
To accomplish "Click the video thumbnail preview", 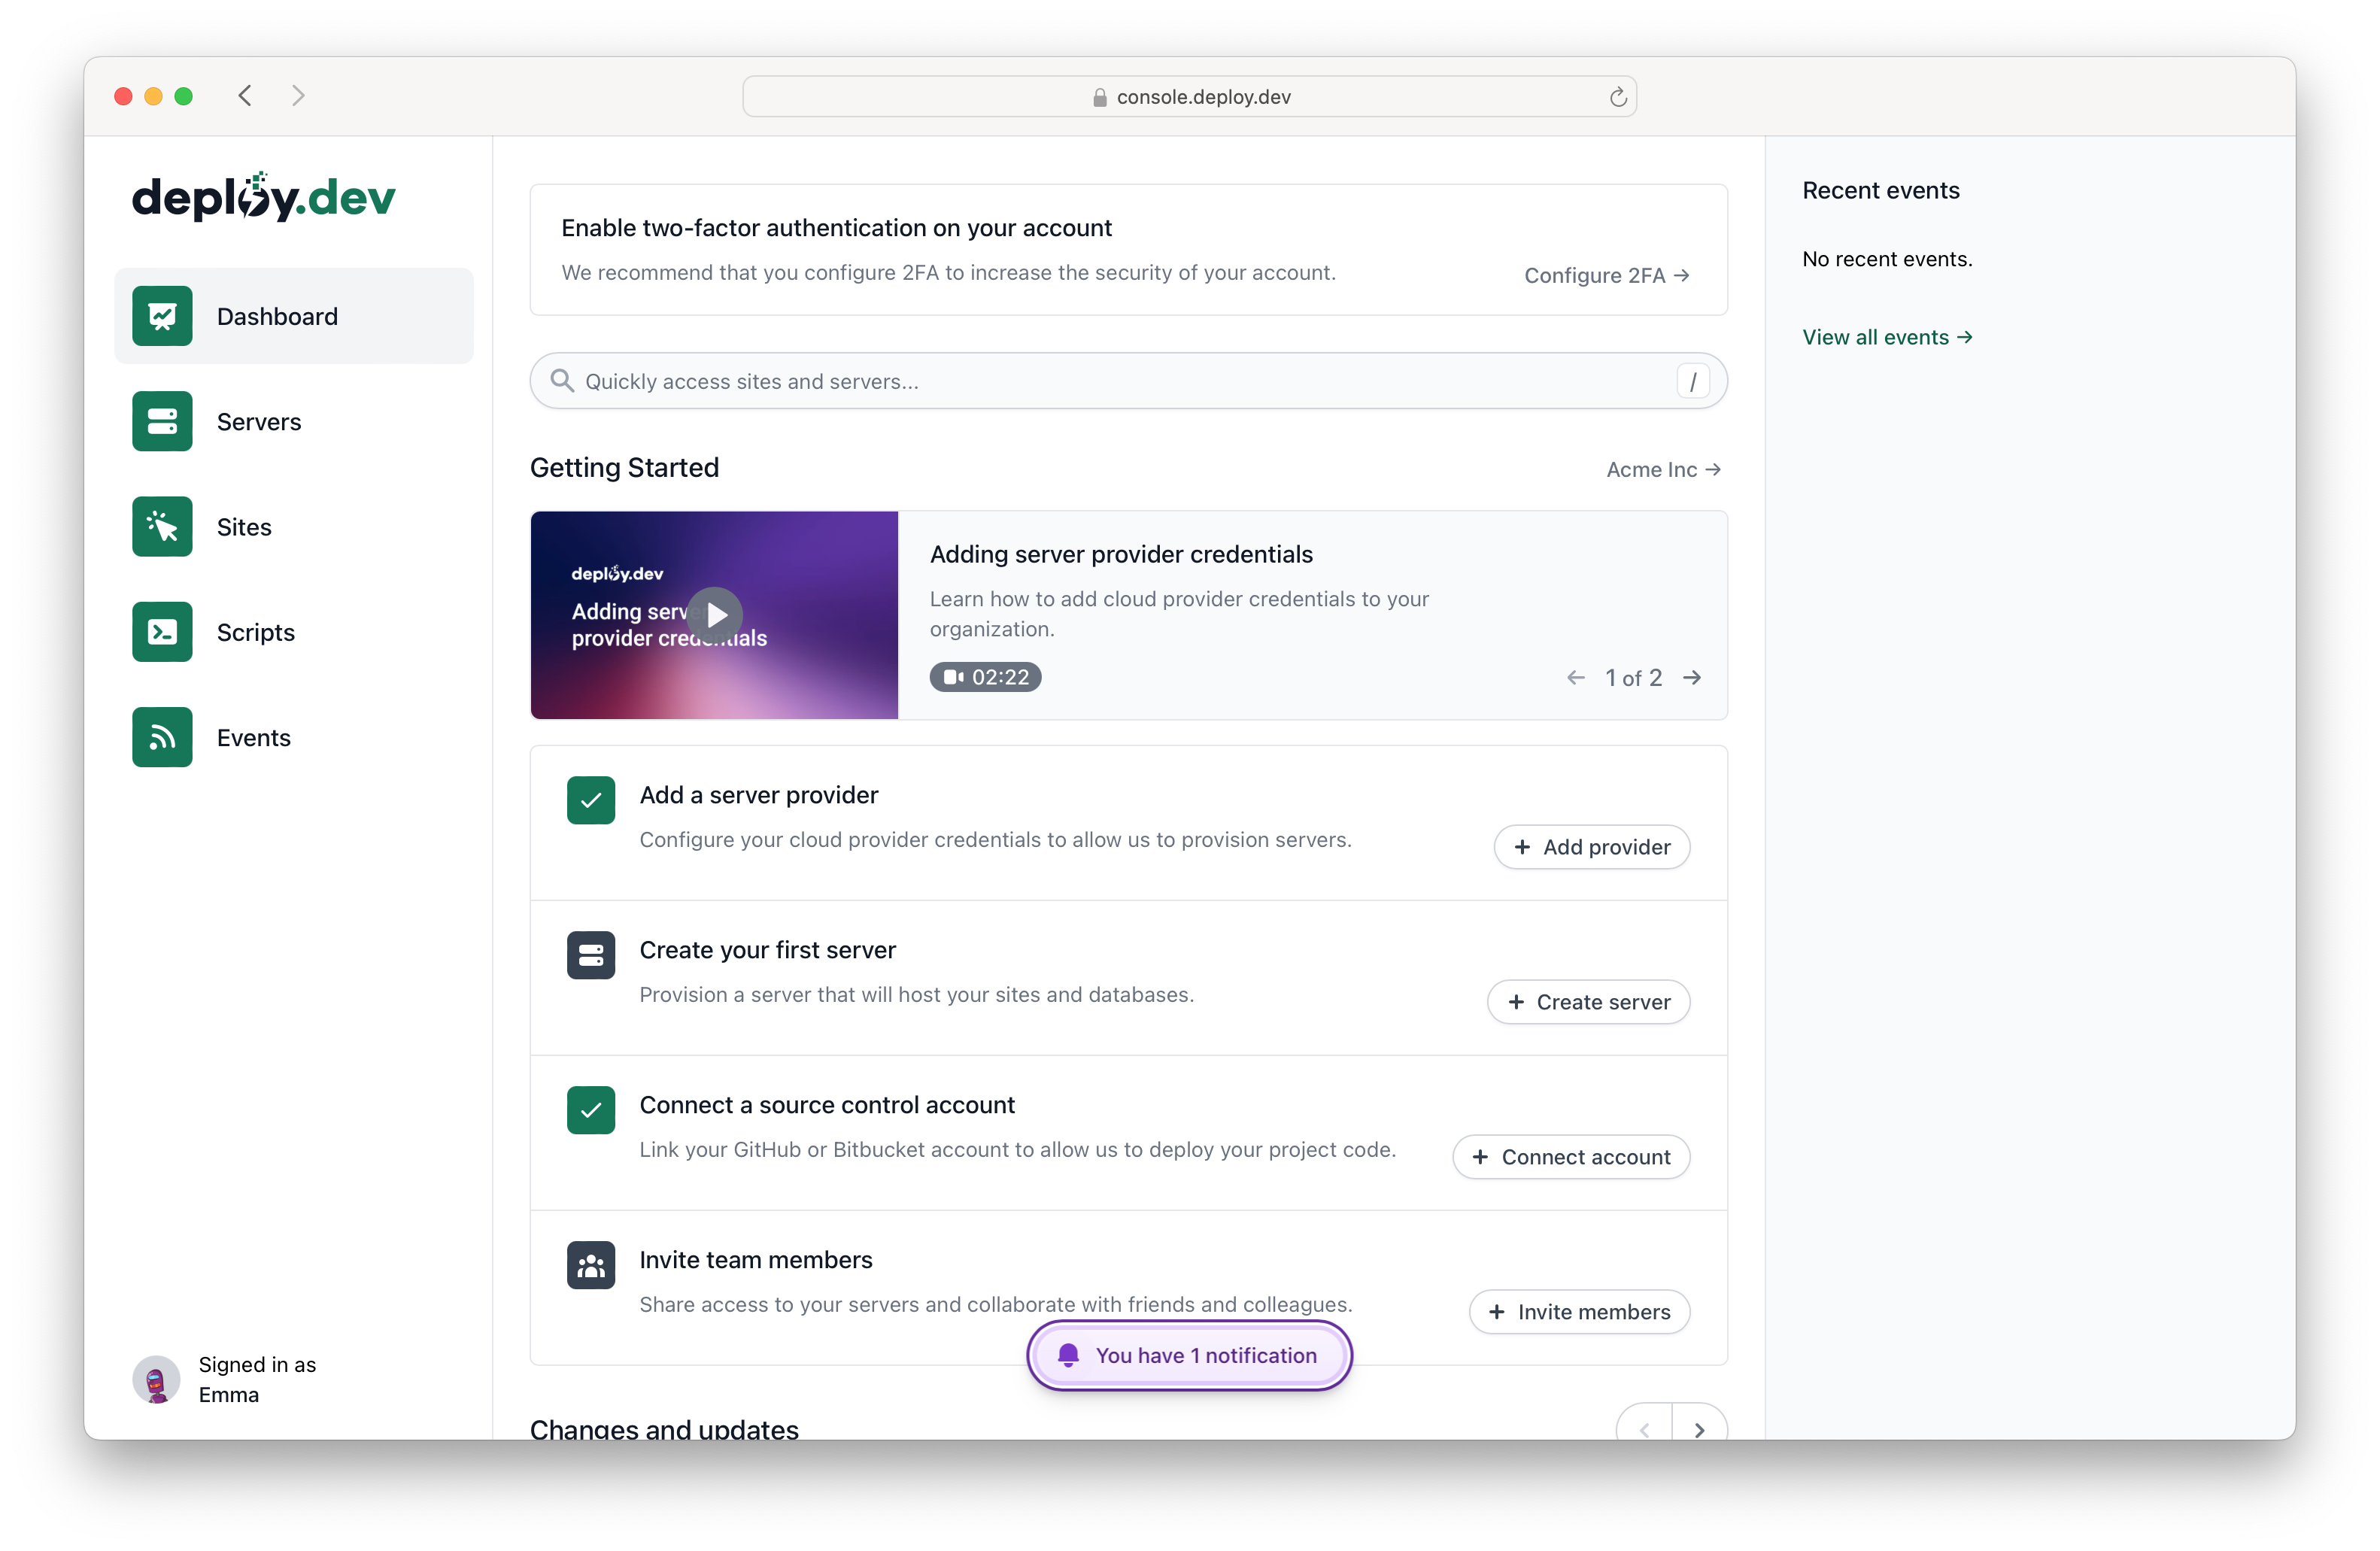I will coord(714,615).
